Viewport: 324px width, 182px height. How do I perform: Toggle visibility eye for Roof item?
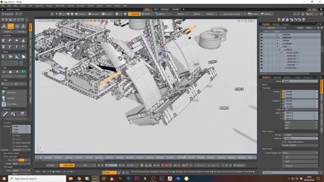pos(261,47)
